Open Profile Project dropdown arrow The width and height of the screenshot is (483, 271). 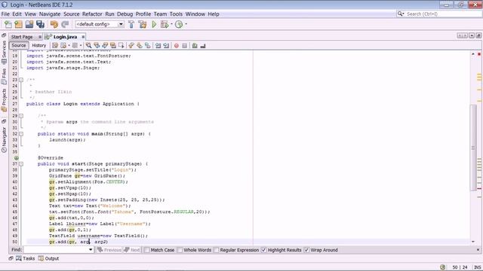186,24
